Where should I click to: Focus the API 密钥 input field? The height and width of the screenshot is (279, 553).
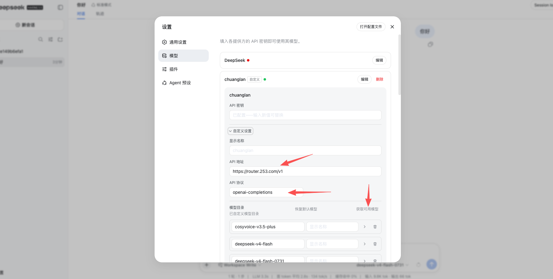[305, 115]
